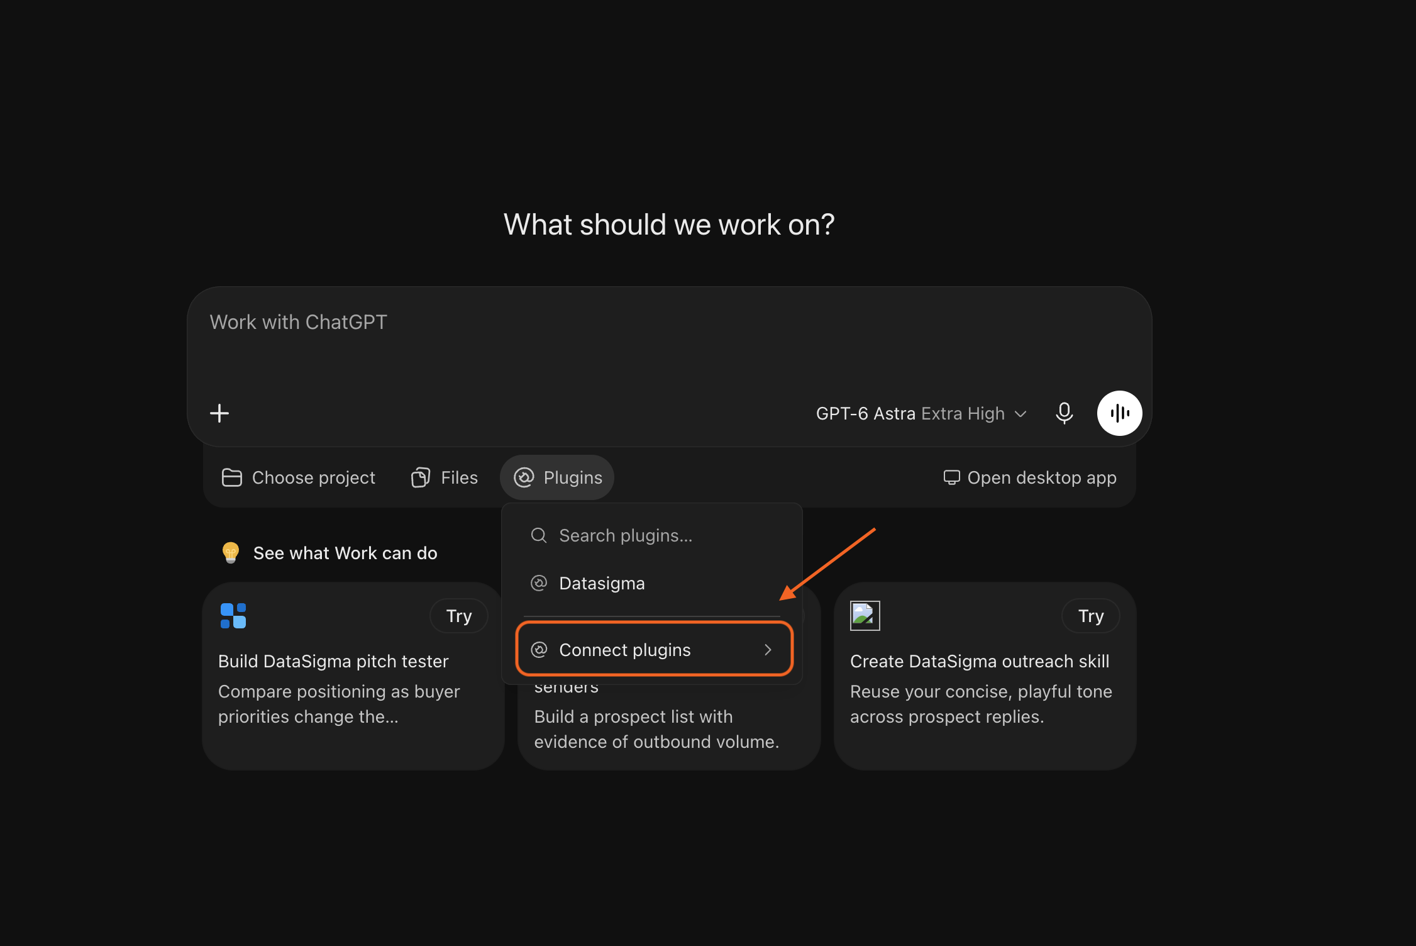Focus the Search plugins field

tap(652, 535)
